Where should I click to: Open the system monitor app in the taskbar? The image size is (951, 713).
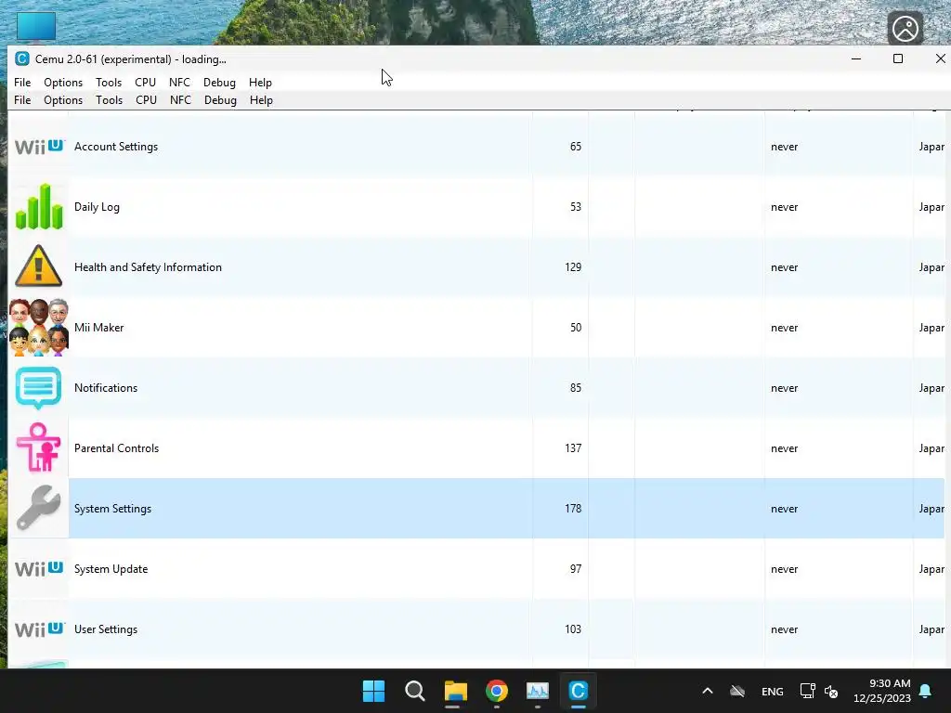538,691
